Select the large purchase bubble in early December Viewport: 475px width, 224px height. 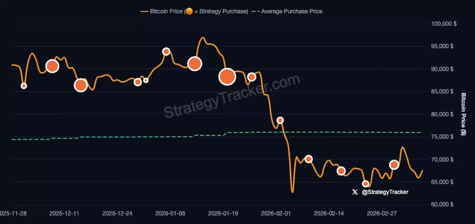(x=52, y=66)
